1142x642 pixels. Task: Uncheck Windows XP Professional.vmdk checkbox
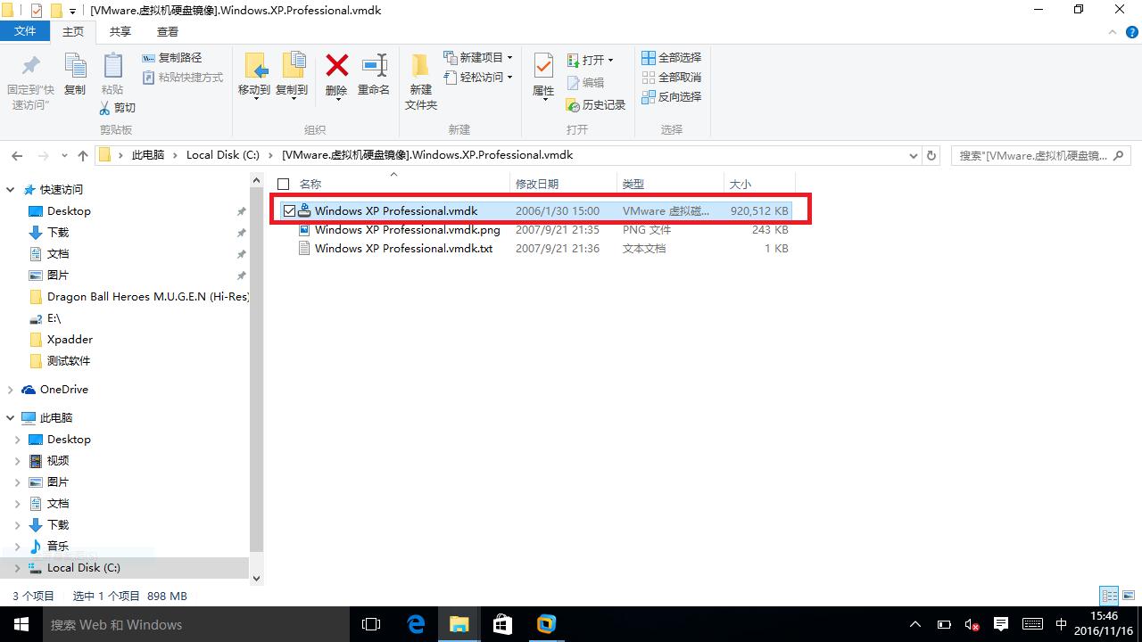tap(289, 210)
